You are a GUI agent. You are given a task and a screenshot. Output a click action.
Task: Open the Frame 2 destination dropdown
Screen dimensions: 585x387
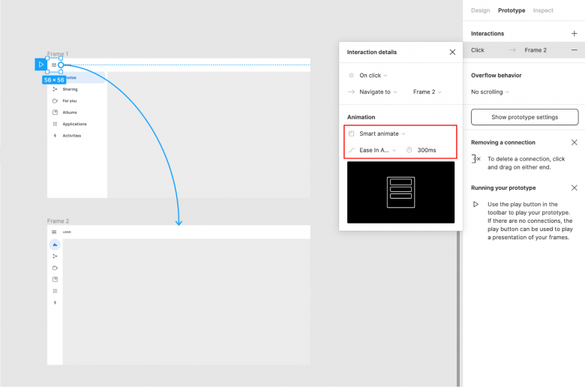pos(427,92)
